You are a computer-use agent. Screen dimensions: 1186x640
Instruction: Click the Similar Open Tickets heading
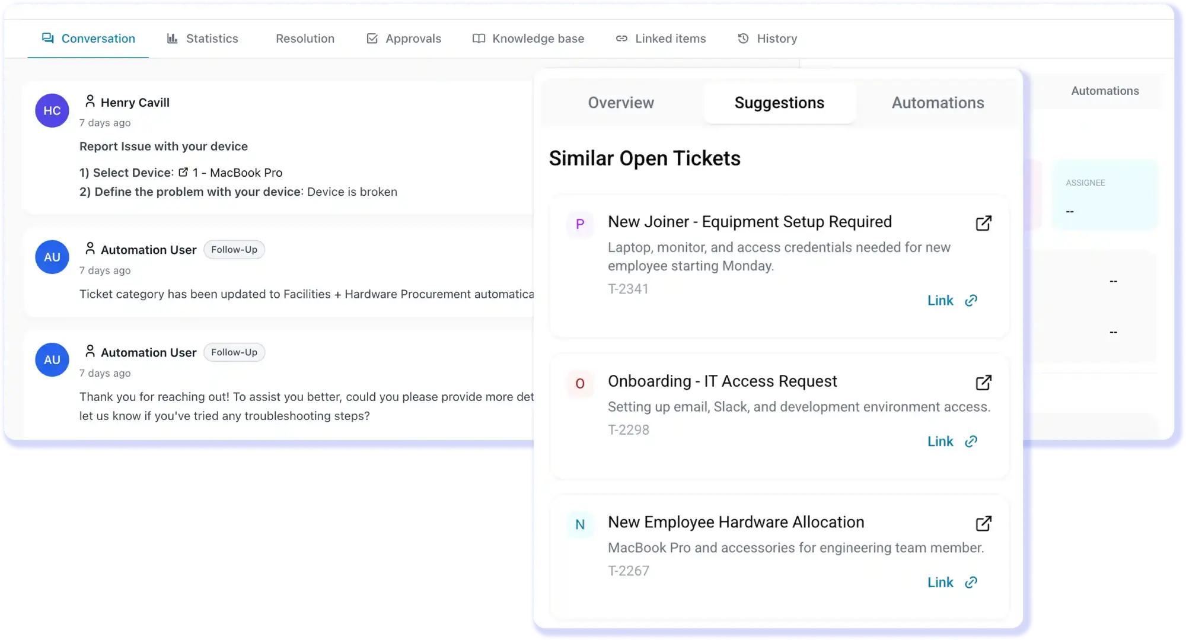tap(645, 158)
